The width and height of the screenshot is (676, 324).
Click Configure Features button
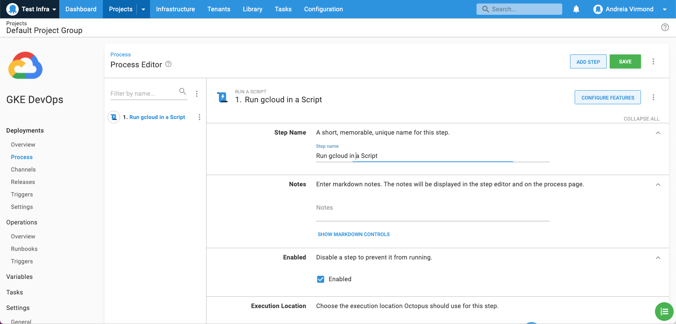pos(608,97)
